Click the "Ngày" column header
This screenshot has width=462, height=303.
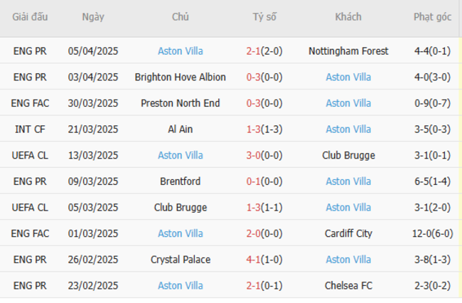[92, 17]
